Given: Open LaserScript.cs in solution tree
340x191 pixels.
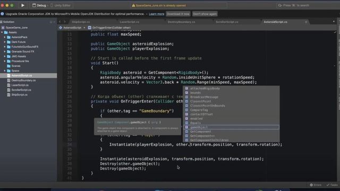Looking at the screenshot, I should tap(20, 85).
